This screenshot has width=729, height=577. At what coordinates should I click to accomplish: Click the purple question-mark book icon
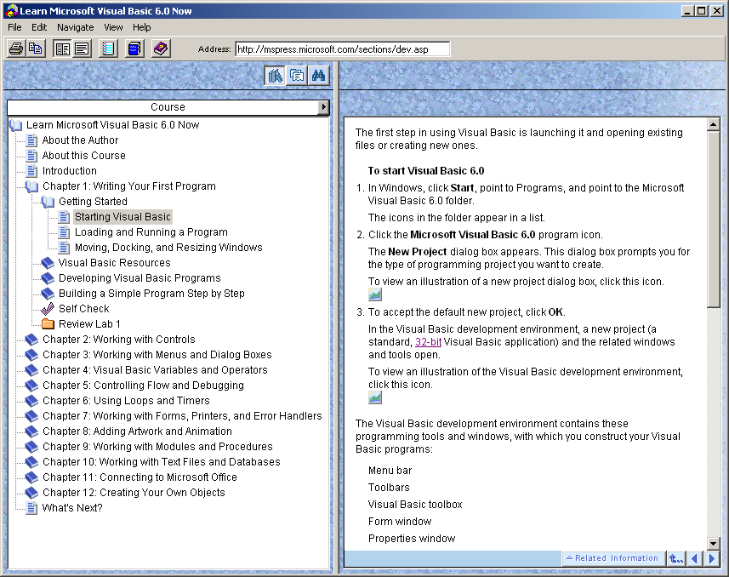coord(161,49)
